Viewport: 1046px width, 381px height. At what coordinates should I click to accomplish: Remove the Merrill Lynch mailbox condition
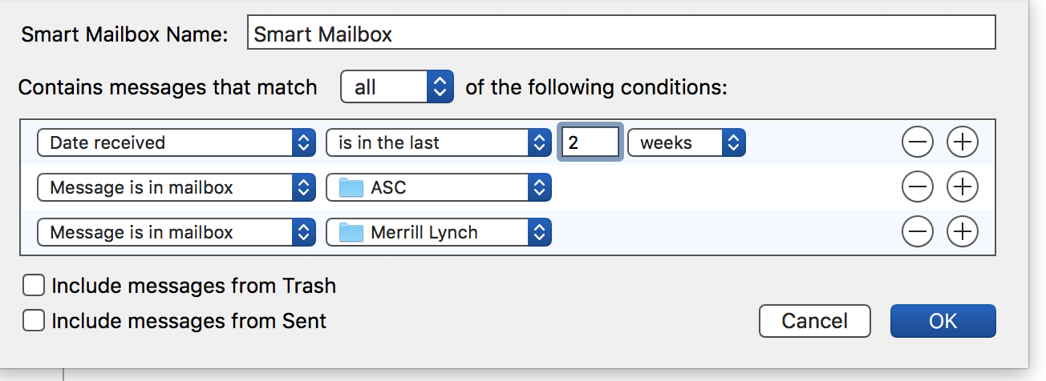point(918,233)
